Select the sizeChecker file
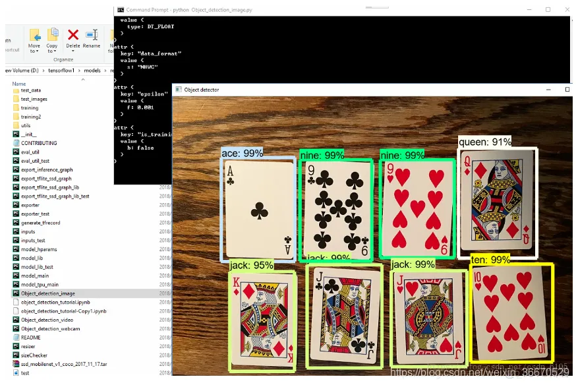This screenshot has width=576, height=385. [x=34, y=355]
